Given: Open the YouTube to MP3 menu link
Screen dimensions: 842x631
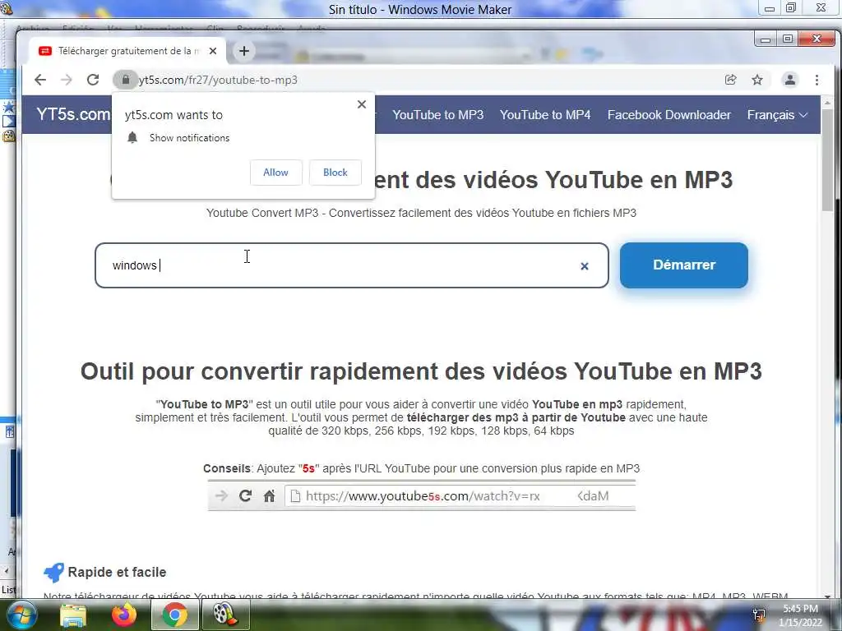Looking at the screenshot, I should (x=437, y=115).
